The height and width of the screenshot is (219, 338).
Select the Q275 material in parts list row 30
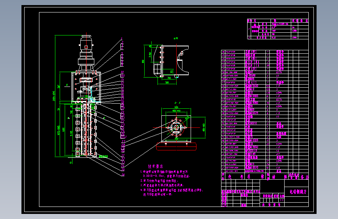[279, 72]
